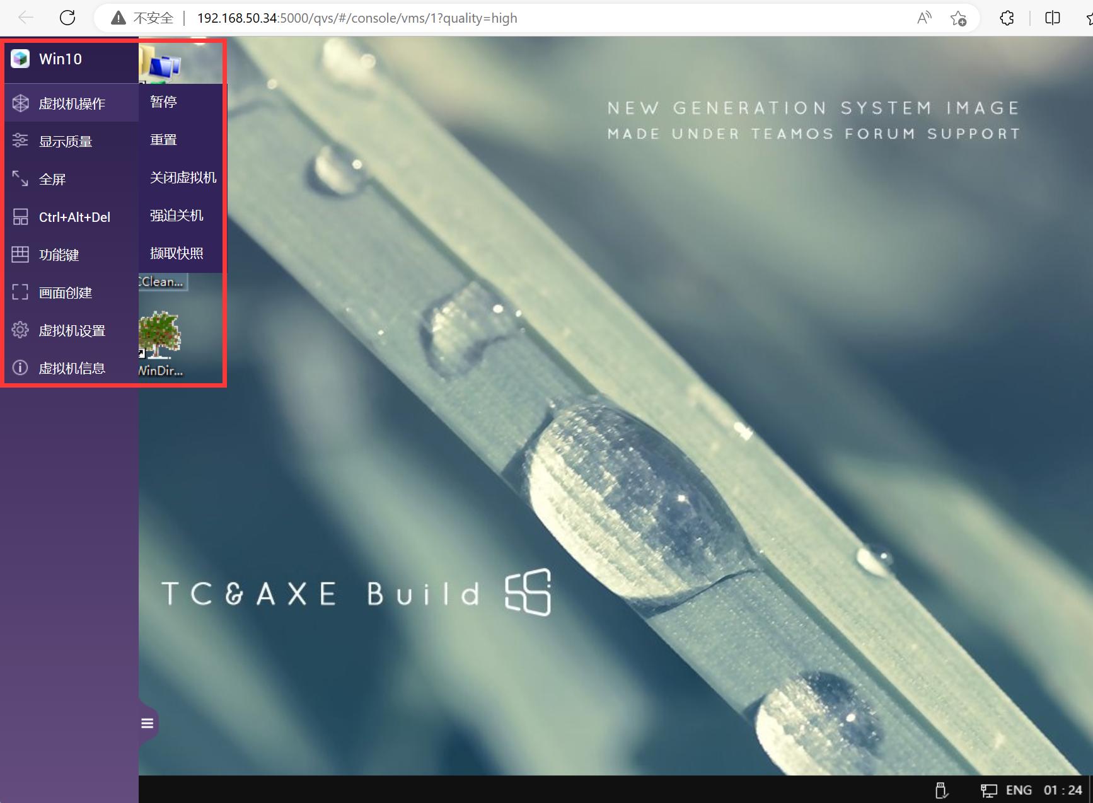
Task: Collapse the console sidebar via hamburger toggle
Action: [x=147, y=723]
